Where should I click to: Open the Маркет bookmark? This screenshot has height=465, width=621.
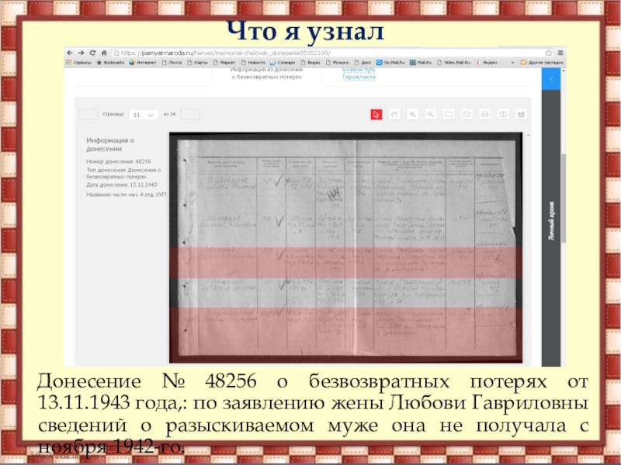coord(224,63)
